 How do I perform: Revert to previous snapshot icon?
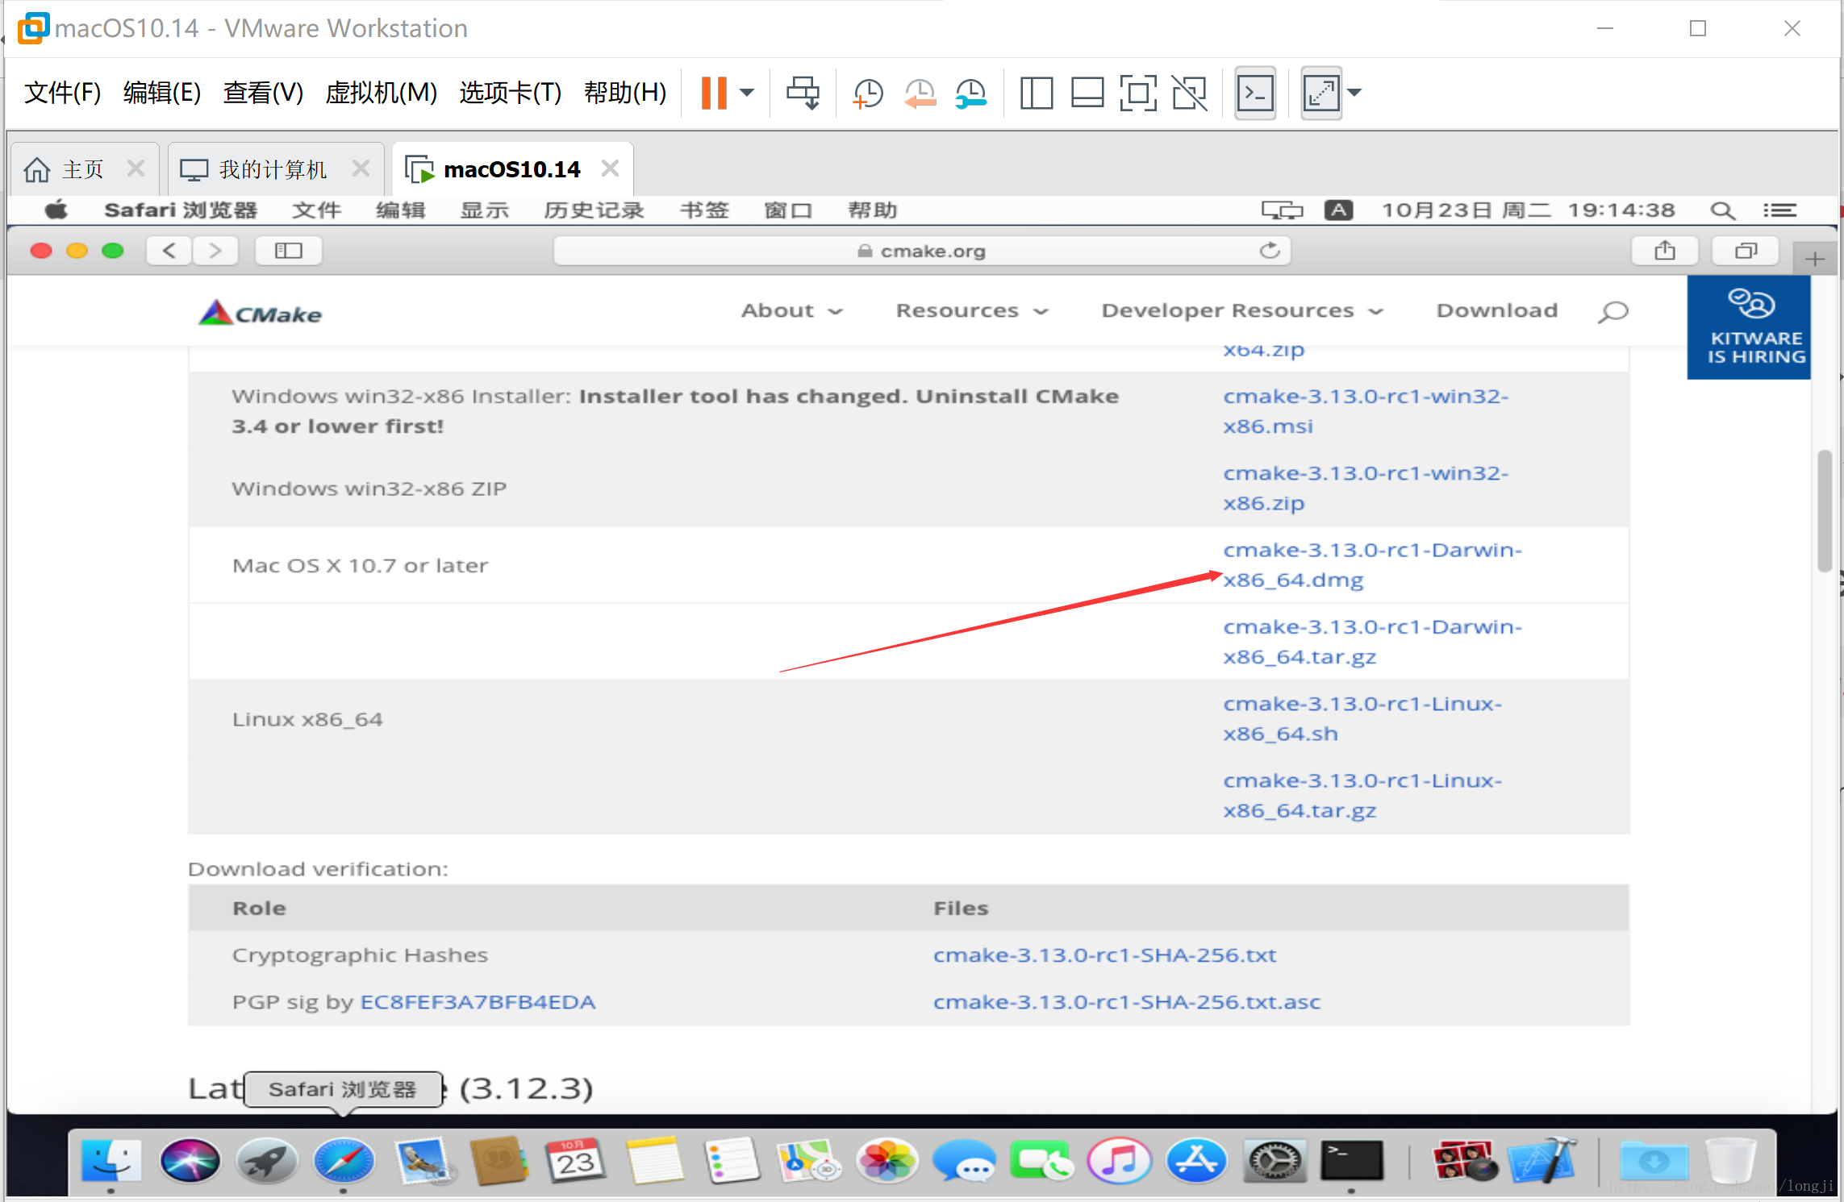(x=920, y=94)
